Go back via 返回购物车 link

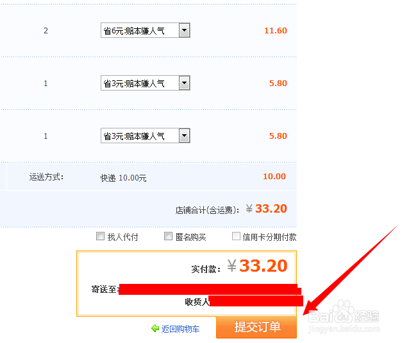pos(180,329)
